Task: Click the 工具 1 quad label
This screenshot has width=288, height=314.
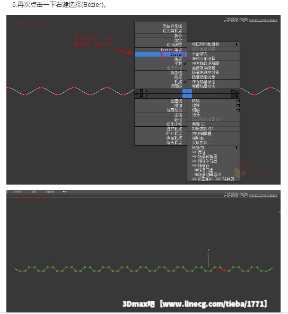Action: [x=142, y=91]
